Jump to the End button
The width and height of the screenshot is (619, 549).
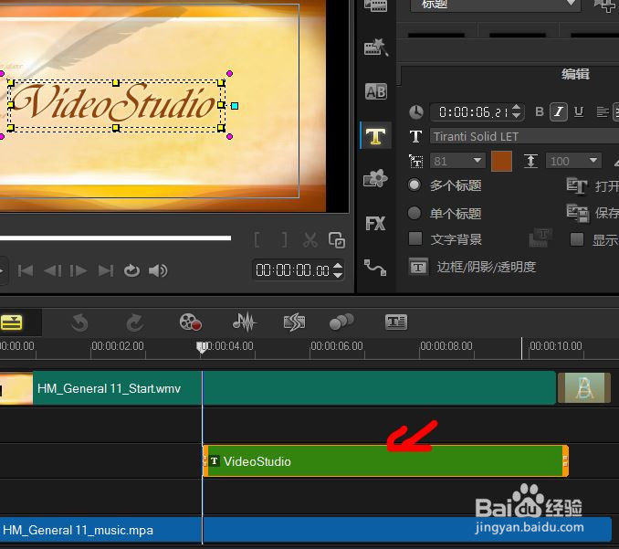[106, 270]
